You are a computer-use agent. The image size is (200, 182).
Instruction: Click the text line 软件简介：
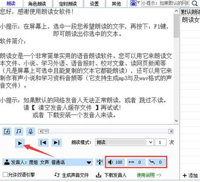[13, 41]
